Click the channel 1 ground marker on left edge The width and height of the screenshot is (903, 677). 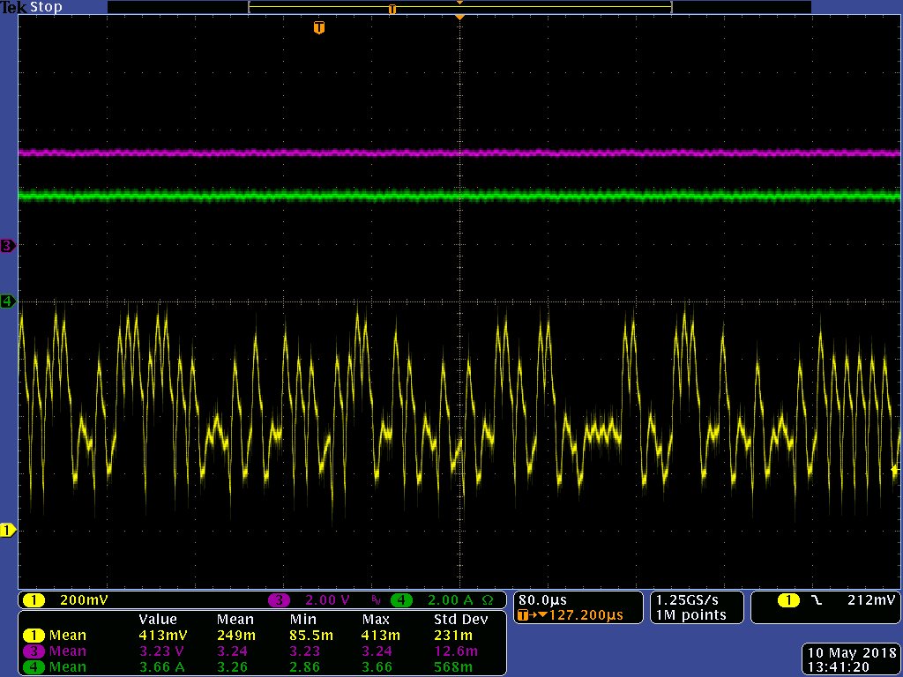(x=7, y=530)
